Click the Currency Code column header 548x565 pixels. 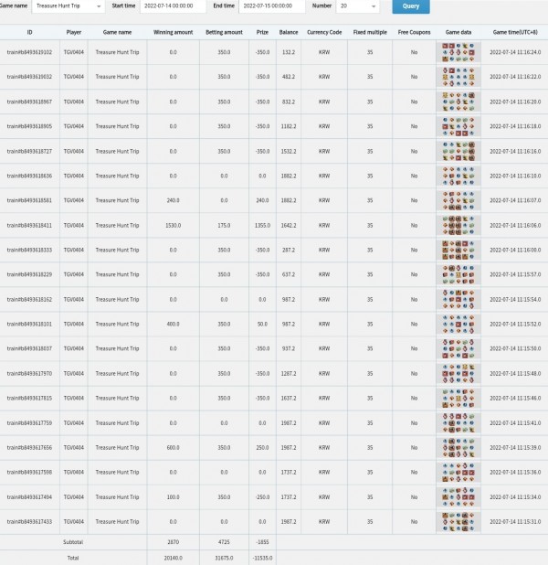324,32
